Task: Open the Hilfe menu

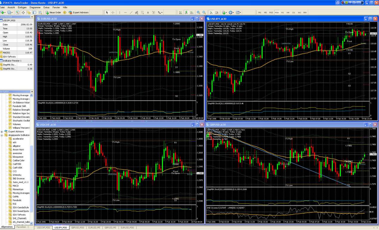Action: [65, 7]
